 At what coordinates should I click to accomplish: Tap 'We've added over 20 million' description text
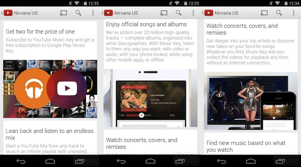click(150, 46)
